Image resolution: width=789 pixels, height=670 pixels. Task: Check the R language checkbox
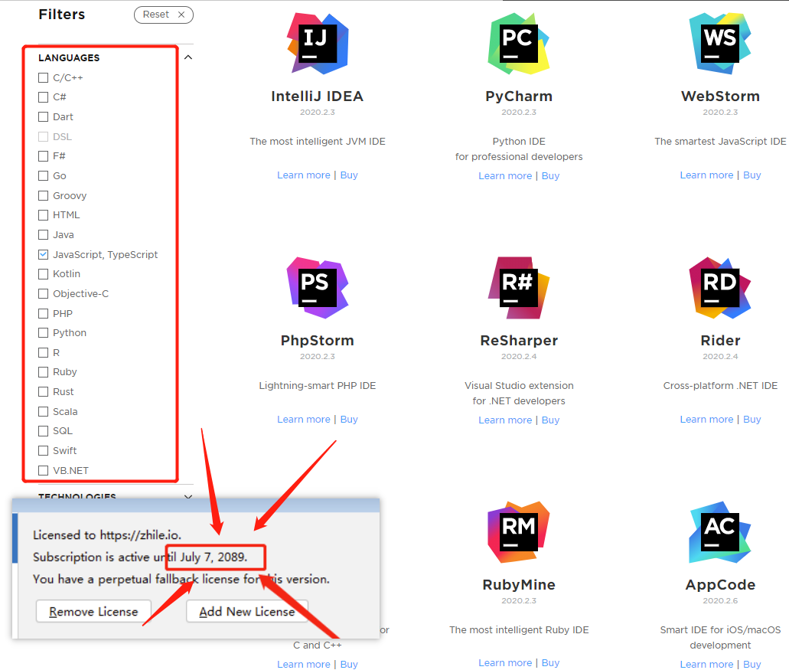(44, 352)
